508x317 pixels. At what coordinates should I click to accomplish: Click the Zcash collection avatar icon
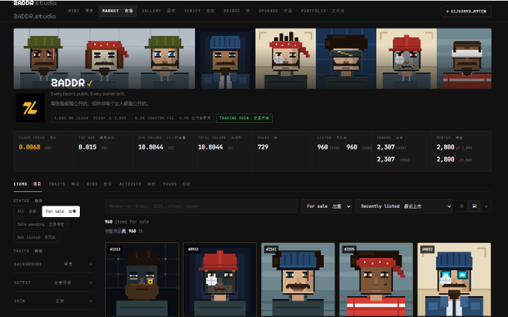[x=30, y=107]
